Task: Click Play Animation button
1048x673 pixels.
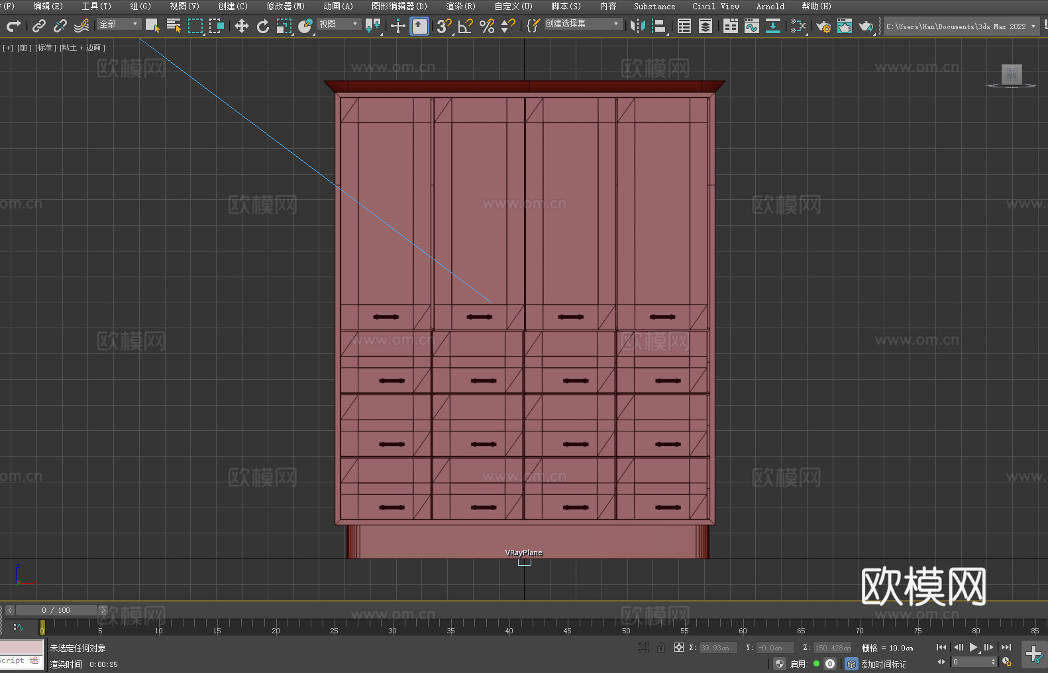Action: point(973,647)
